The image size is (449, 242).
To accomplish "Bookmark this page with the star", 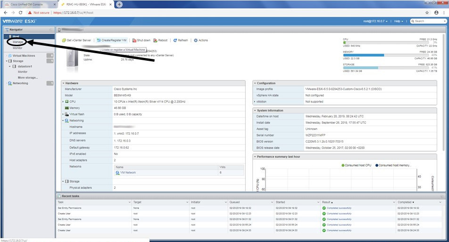I will (427, 13).
